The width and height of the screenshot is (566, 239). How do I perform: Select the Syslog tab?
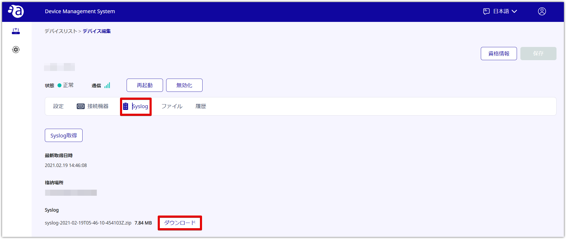pos(136,106)
